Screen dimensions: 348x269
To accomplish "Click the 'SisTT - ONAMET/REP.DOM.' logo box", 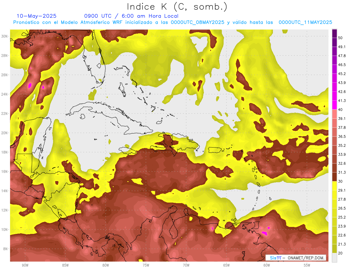I will coord(296,258).
